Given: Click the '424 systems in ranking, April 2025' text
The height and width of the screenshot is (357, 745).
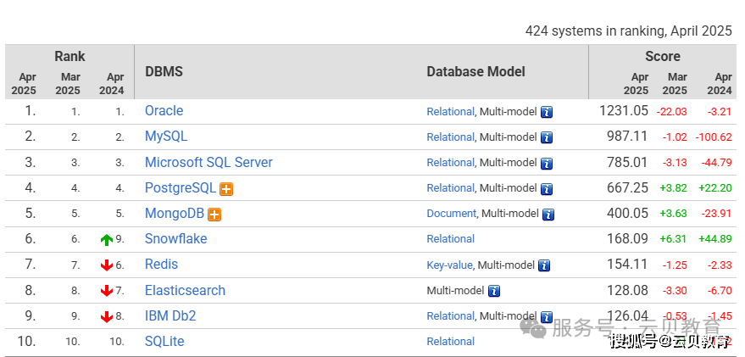Looking at the screenshot, I should (629, 31).
